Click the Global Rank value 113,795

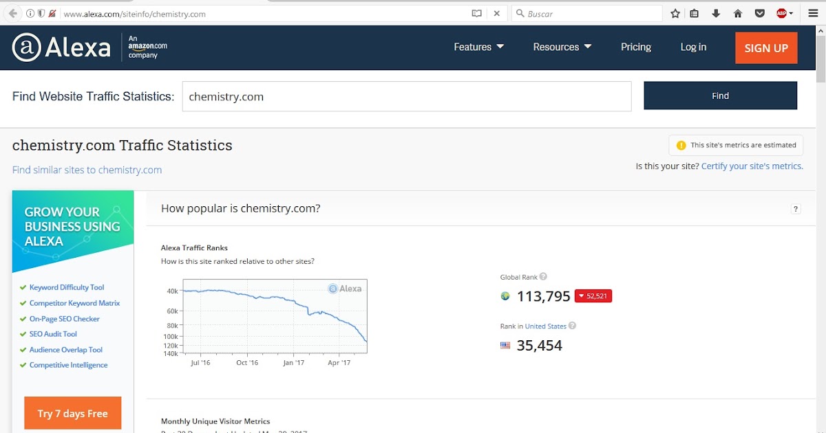coord(544,296)
